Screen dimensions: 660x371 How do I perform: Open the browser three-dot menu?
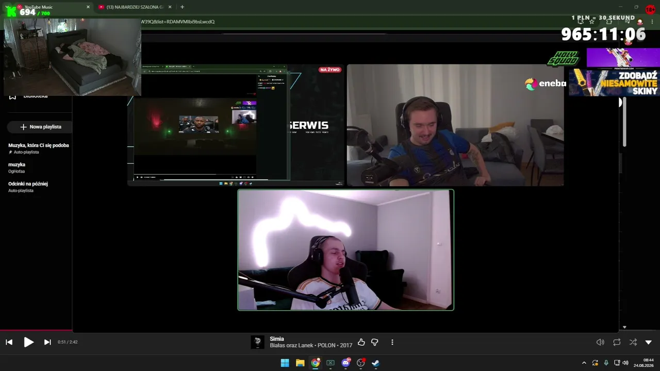pos(652,22)
